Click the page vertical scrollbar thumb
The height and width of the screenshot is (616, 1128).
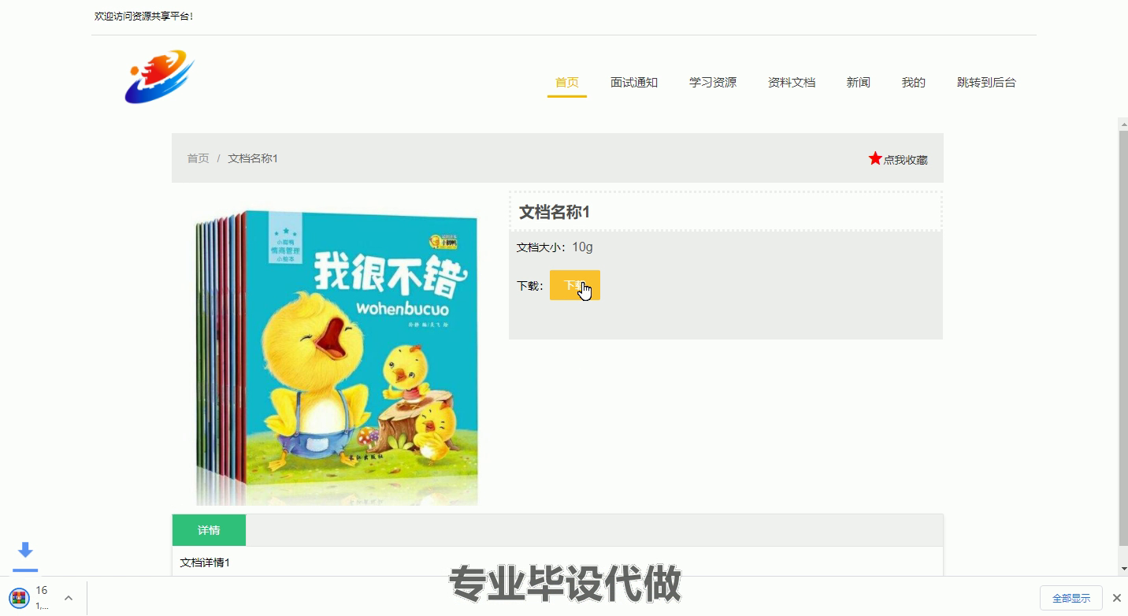pos(1123,339)
